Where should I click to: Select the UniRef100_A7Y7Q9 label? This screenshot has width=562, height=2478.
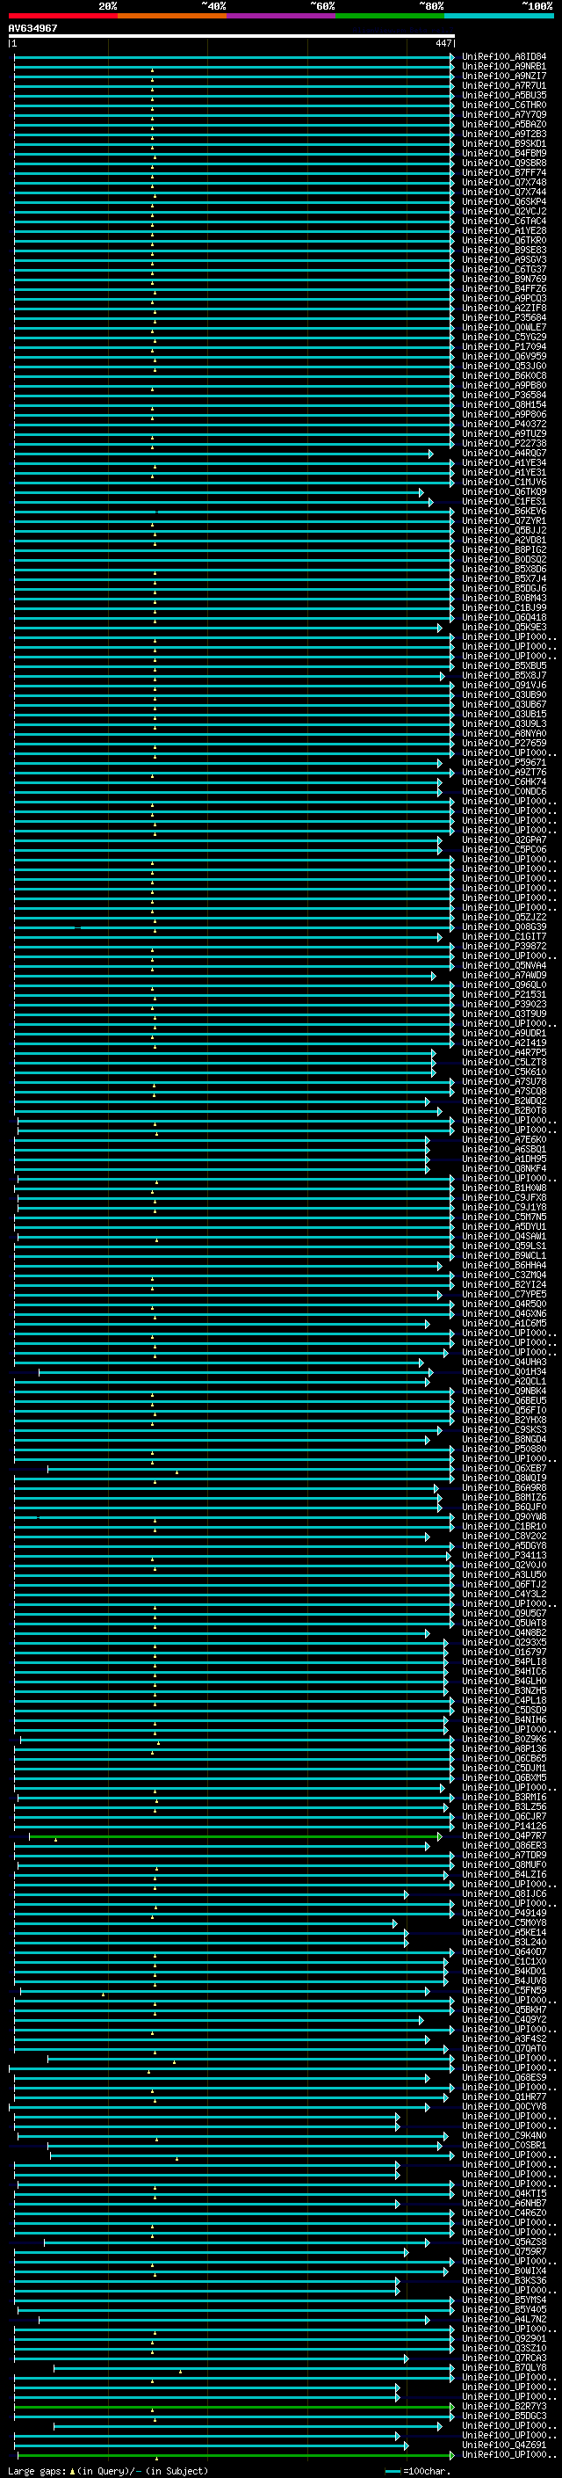[504, 114]
